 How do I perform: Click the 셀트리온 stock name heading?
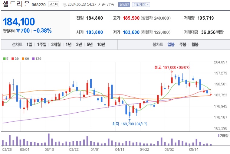tap(16, 4)
